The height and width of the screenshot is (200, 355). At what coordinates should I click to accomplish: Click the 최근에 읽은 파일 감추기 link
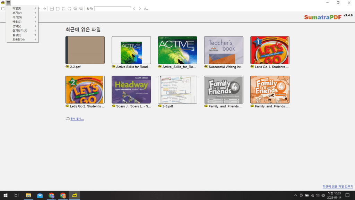[338, 186]
